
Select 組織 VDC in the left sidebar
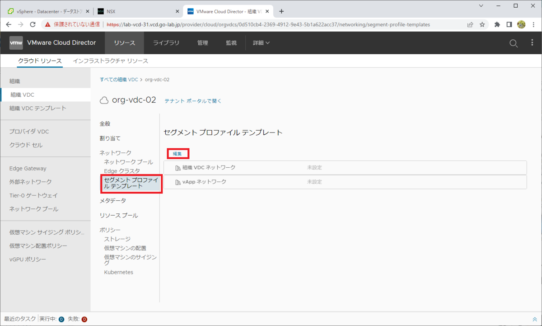[45, 95]
